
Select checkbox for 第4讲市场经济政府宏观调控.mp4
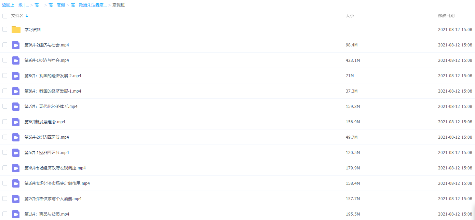[x=5, y=168]
